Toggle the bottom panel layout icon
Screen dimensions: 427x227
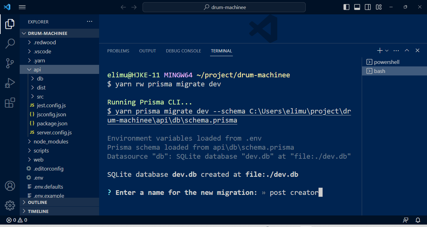(357, 7)
